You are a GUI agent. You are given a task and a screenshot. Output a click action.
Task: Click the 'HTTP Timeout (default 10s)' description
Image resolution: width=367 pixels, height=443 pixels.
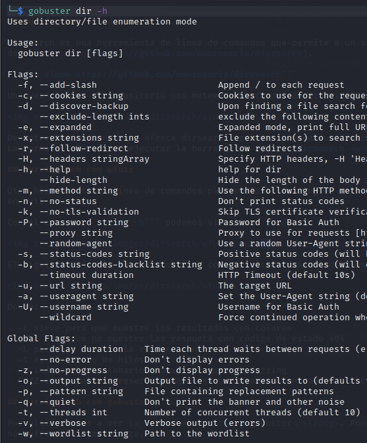point(287,275)
